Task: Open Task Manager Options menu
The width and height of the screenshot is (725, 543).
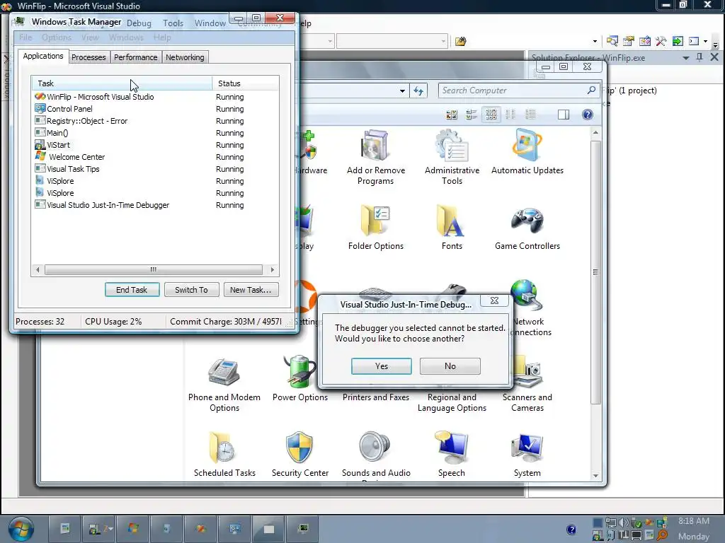Action: [x=57, y=37]
